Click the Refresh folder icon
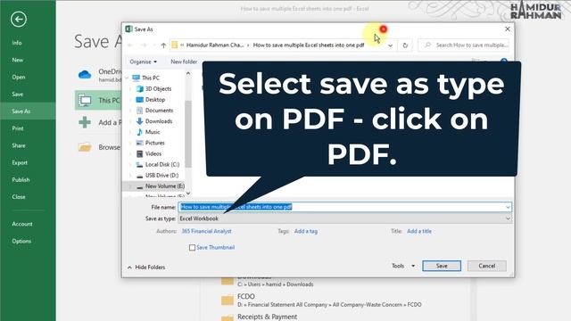 [405, 45]
